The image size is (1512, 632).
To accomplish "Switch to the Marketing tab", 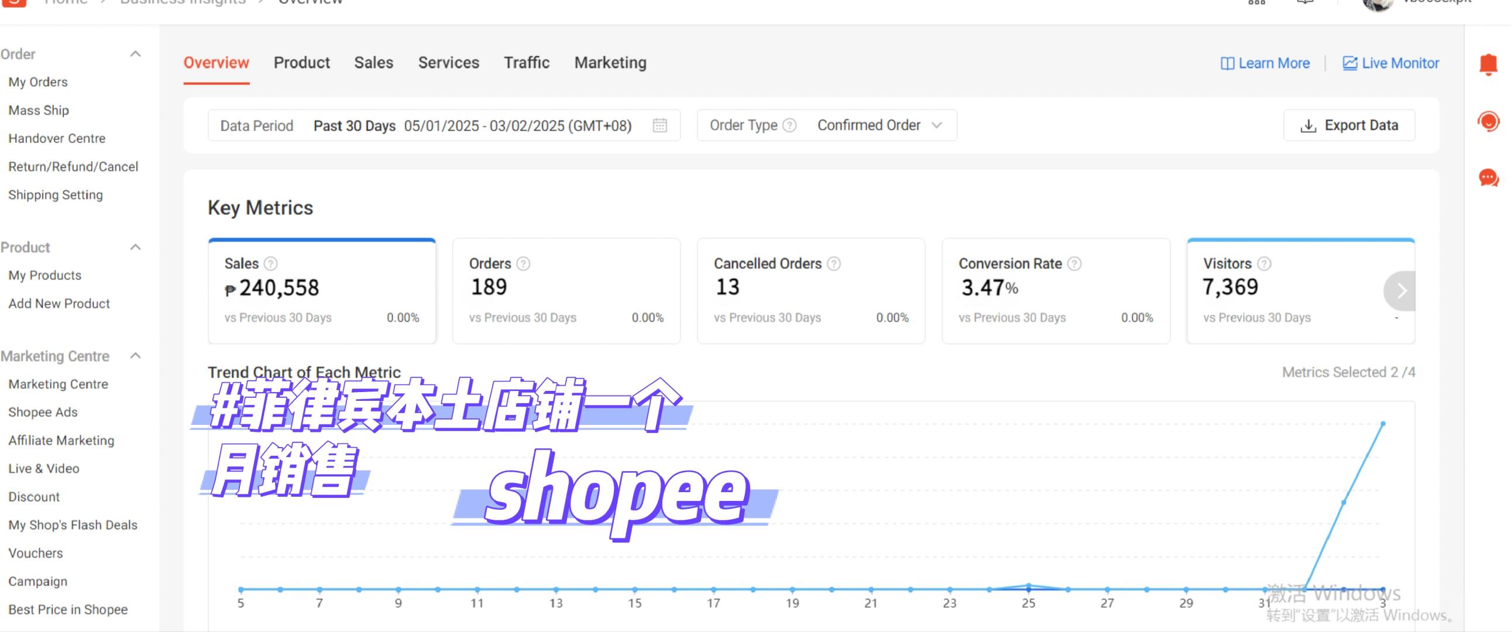I will pyautogui.click(x=610, y=63).
